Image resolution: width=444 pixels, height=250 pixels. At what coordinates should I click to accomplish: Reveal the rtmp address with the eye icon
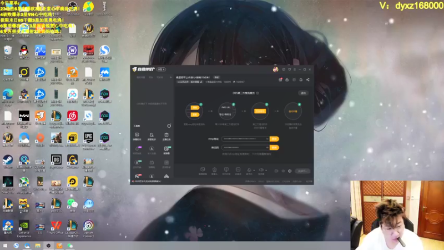tap(267, 139)
